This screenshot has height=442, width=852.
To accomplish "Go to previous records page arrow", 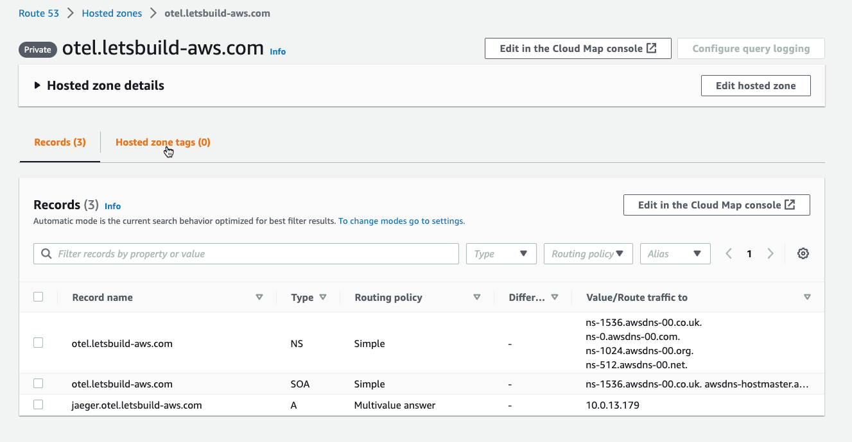I will 729,253.
